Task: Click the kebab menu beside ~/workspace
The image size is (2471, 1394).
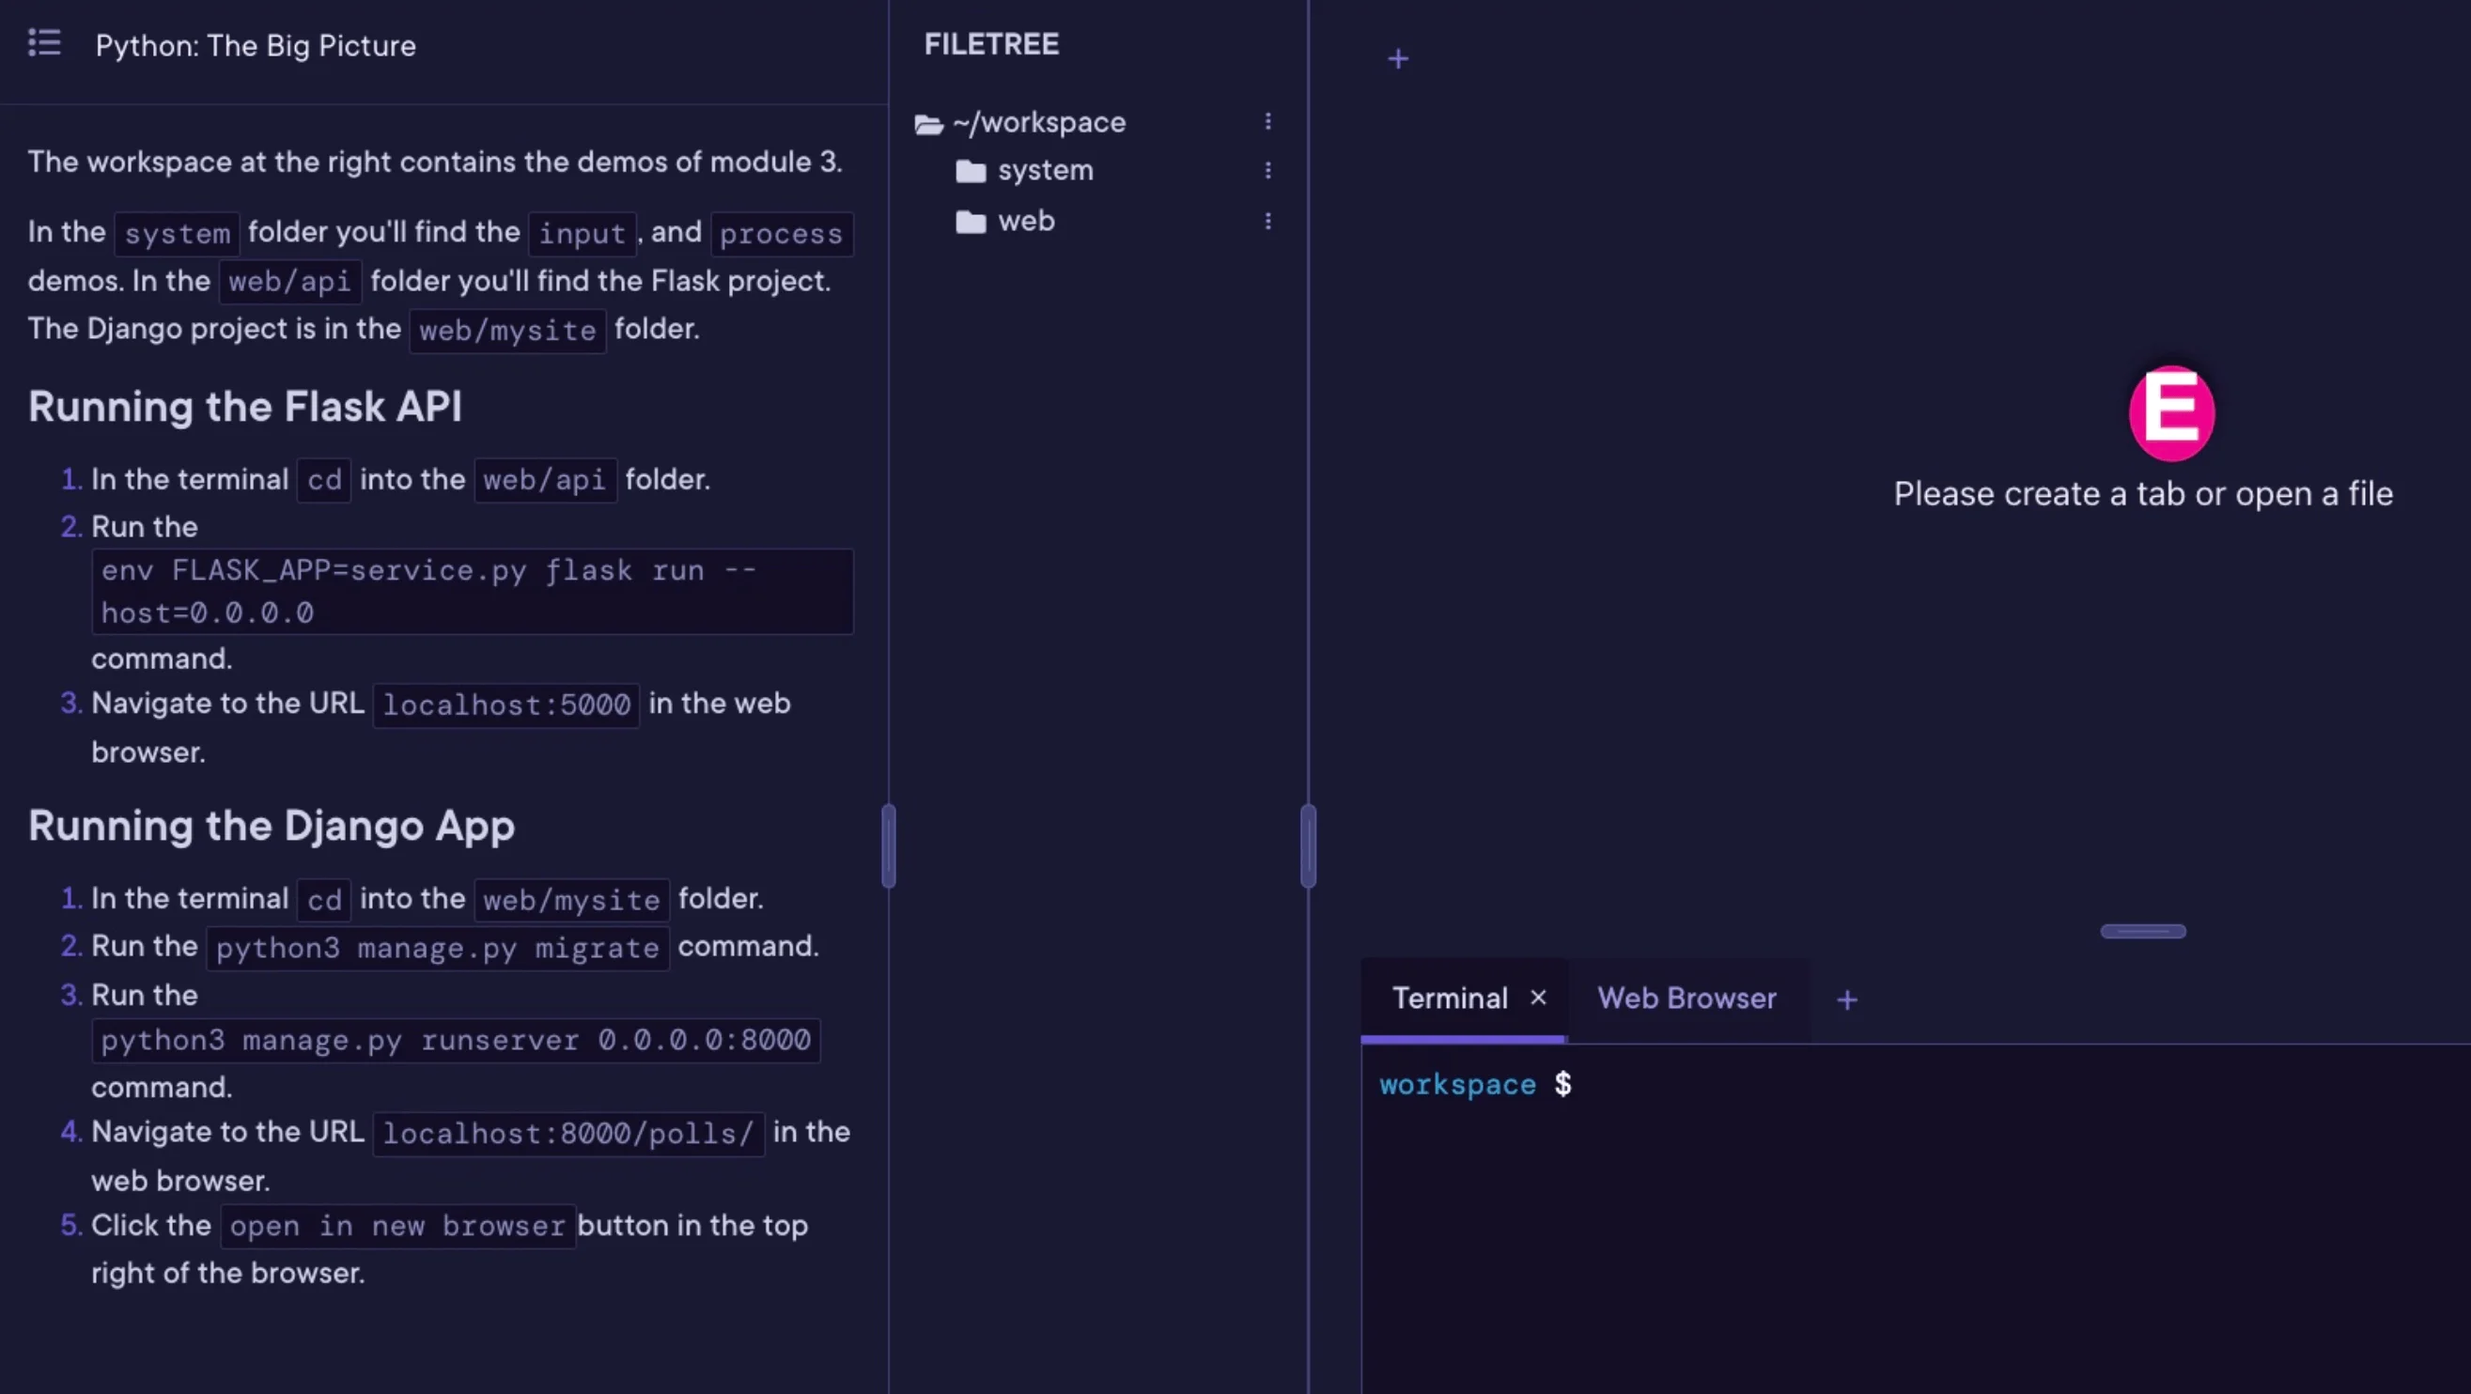Action: [x=1268, y=122]
